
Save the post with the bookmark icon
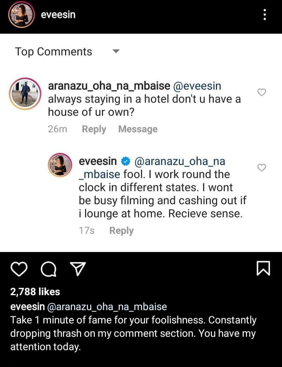[x=263, y=268]
